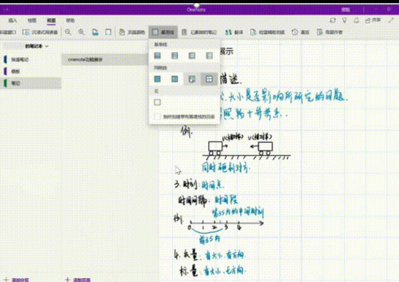
Task: Click Add page (添加页面) at bottom
Action: 77,280
